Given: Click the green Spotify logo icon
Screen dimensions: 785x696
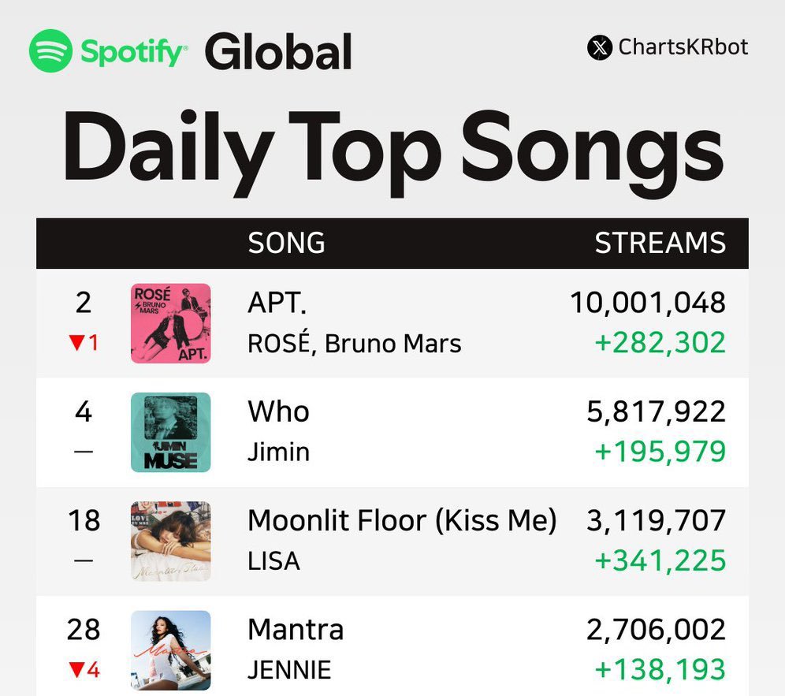Looking at the screenshot, I should tap(50, 50).
